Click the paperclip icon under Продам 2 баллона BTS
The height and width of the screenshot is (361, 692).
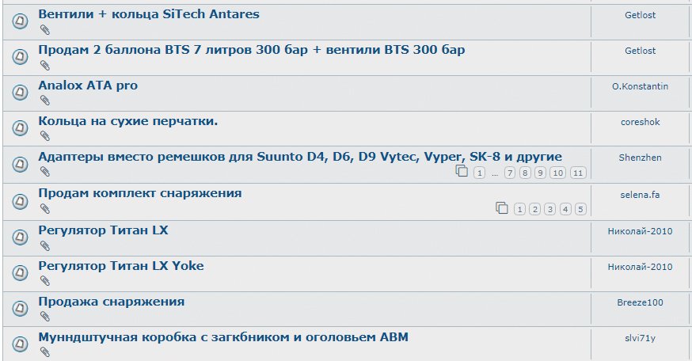(x=44, y=66)
